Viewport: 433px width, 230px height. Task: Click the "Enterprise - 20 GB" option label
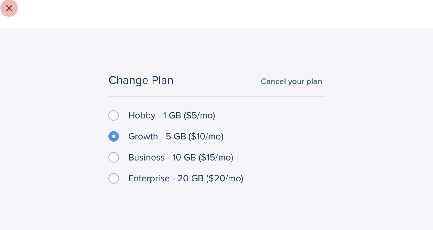[186, 178]
